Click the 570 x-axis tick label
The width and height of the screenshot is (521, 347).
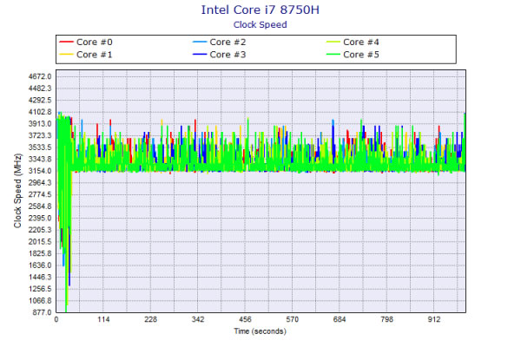(292, 319)
